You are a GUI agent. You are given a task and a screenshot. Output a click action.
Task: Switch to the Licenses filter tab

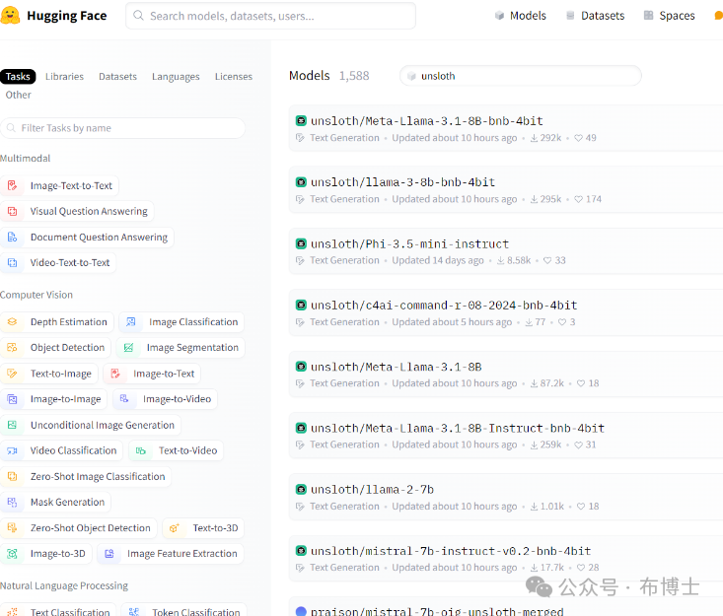(x=234, y=77)
